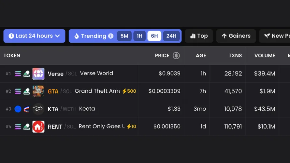Open the New Pairs filter
This screenshot has height=163, width=290.
pos(275,36)
